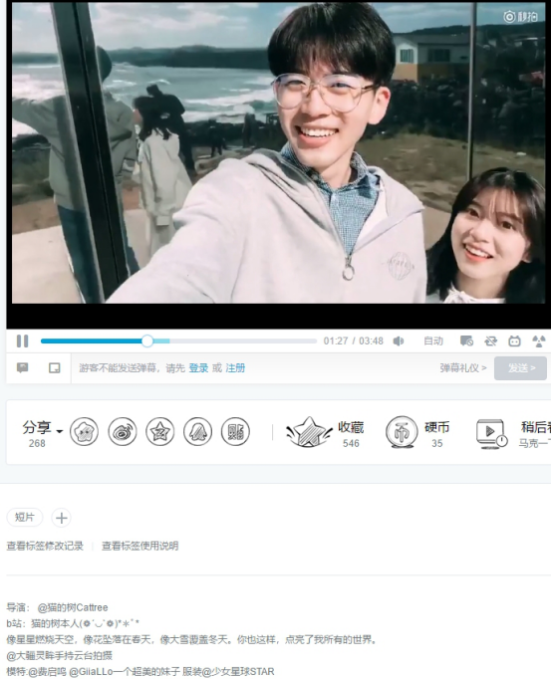
Task: Open danmaku position mode icon
Action: point(54,368)
